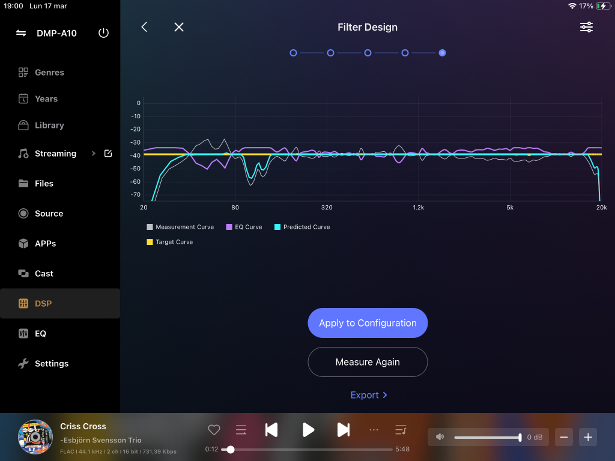
Task: Toggle the Target Curve legend
Action: pos(170,242)
